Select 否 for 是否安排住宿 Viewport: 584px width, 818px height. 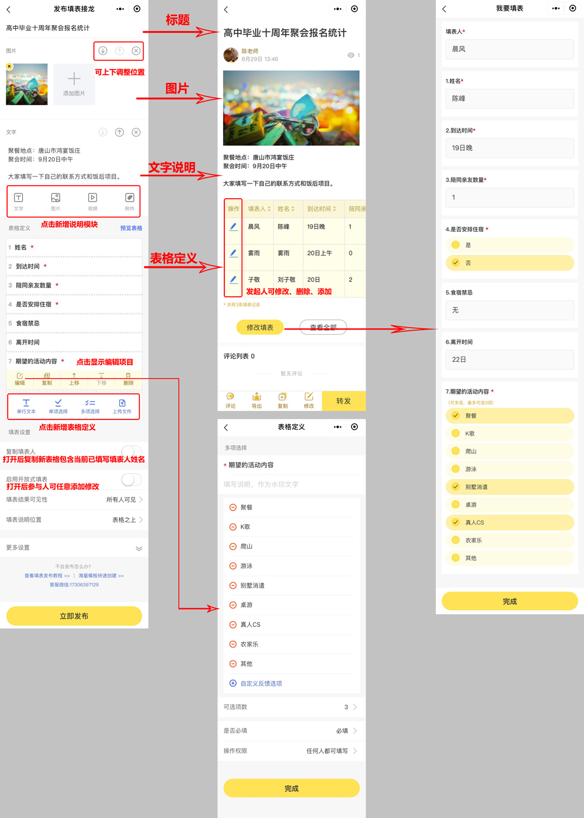click(509, 263)
